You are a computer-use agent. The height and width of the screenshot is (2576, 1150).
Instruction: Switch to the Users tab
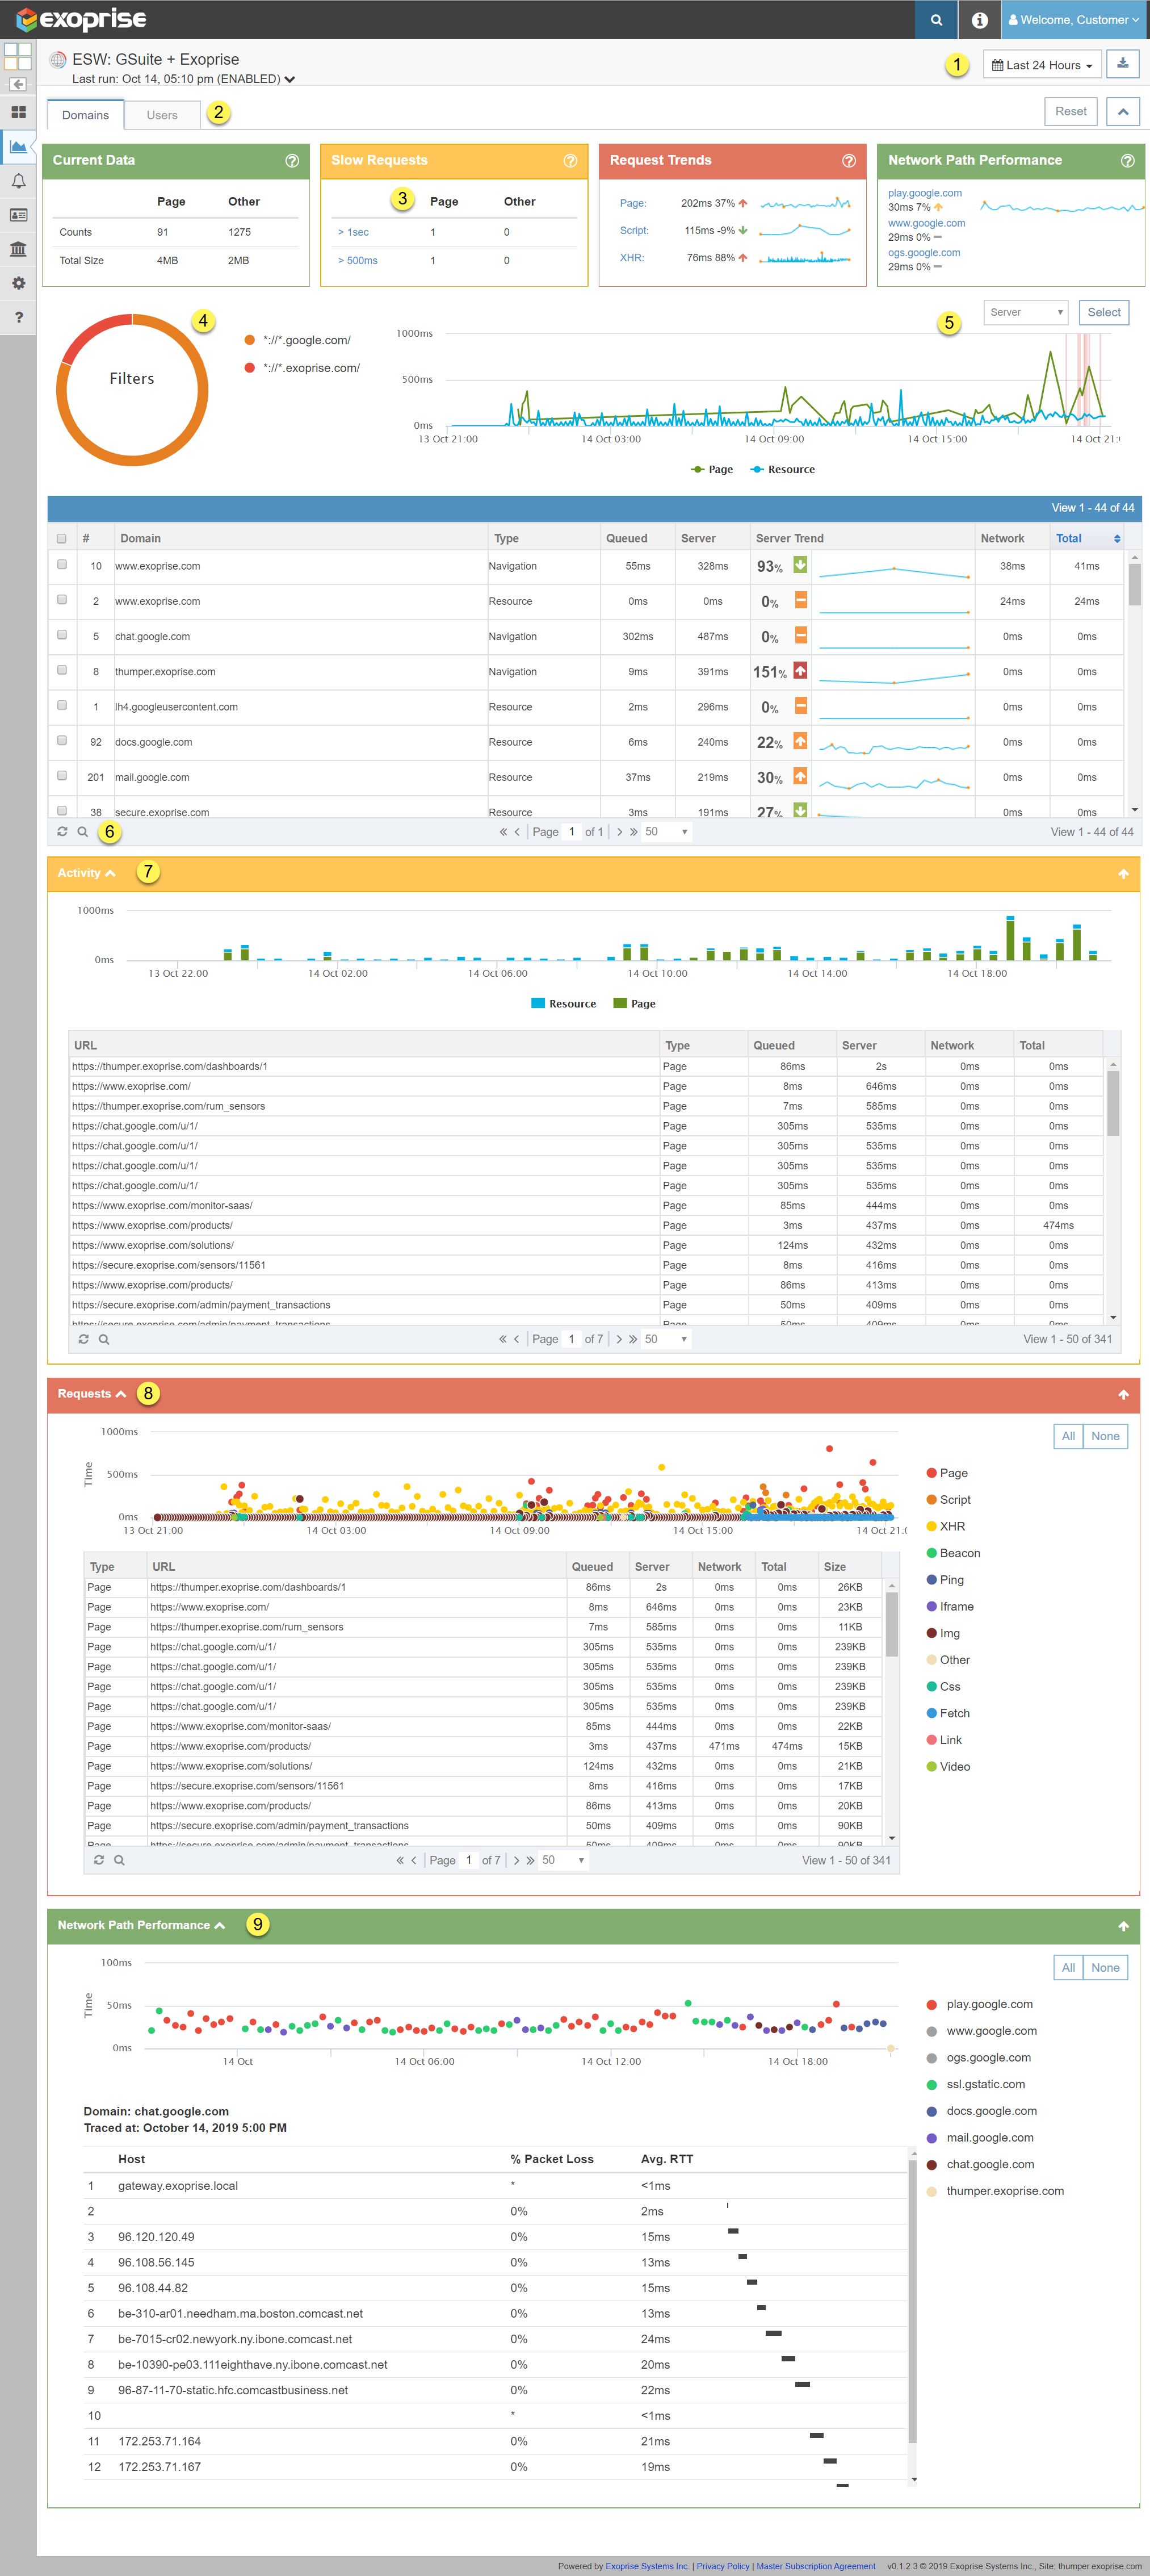coord(162,115)
